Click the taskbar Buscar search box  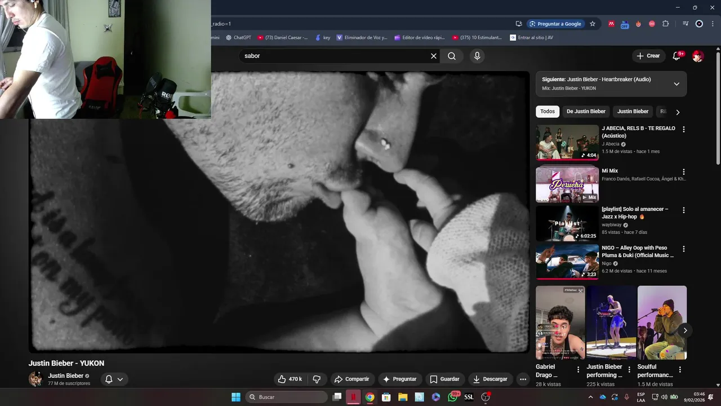[286, 397]
